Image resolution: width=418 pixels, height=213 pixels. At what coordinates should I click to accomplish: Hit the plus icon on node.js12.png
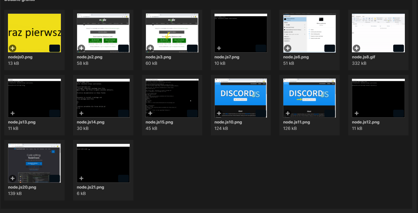(x=356, y=113)
